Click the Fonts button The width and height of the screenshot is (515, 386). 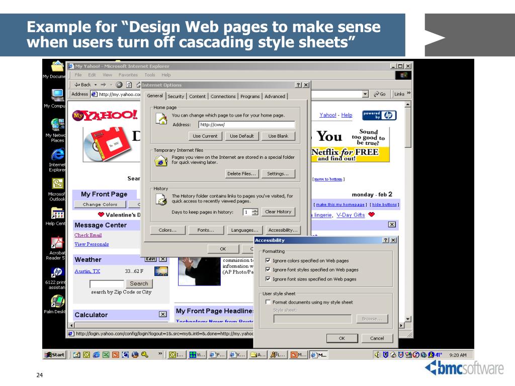[x=206, y=230]
